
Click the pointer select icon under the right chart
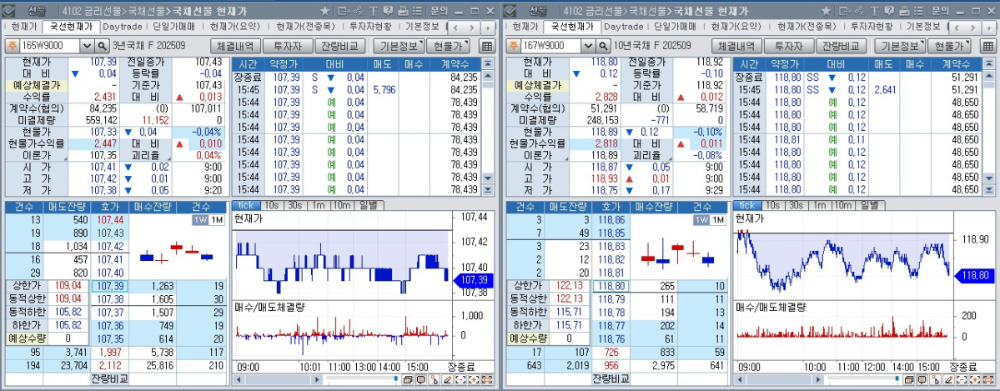pyautogui.click(x=935, y=380)
